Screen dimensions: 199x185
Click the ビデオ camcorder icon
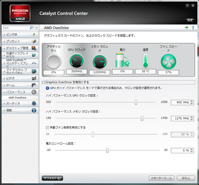tap(34, 78)
